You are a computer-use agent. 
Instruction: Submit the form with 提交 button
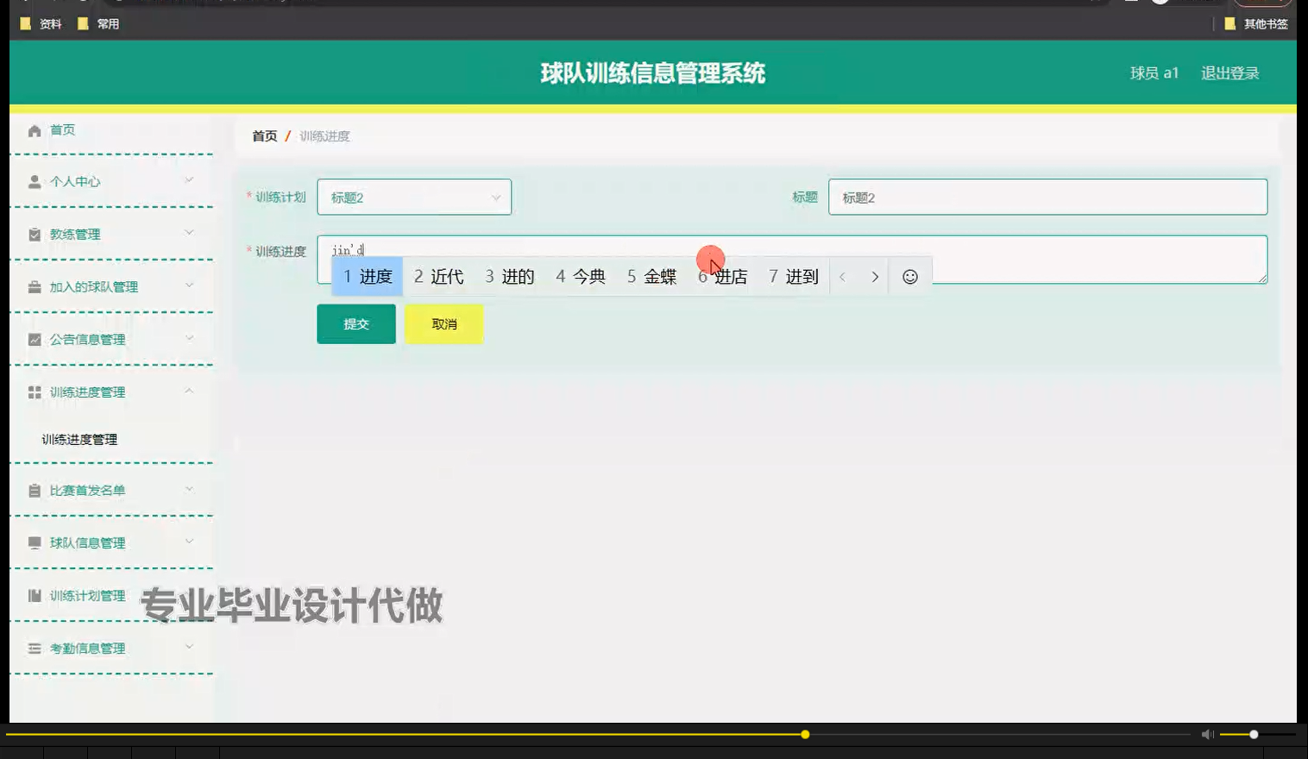click(355, 323)
